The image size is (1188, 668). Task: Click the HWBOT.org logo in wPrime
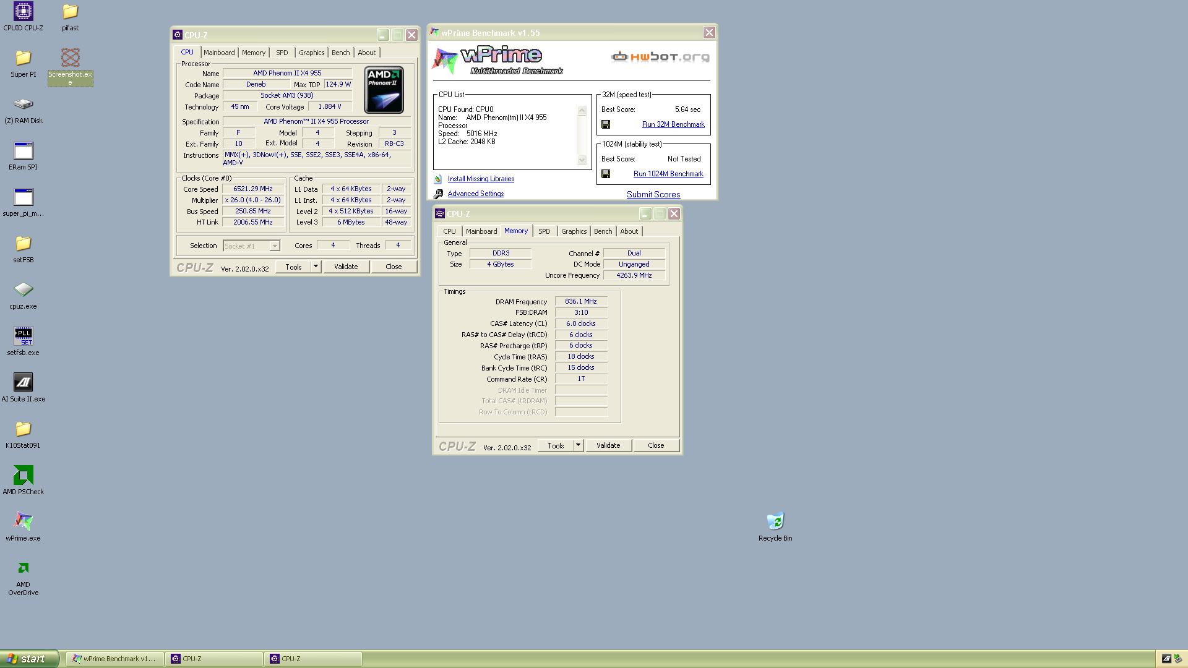pos(660,57)
